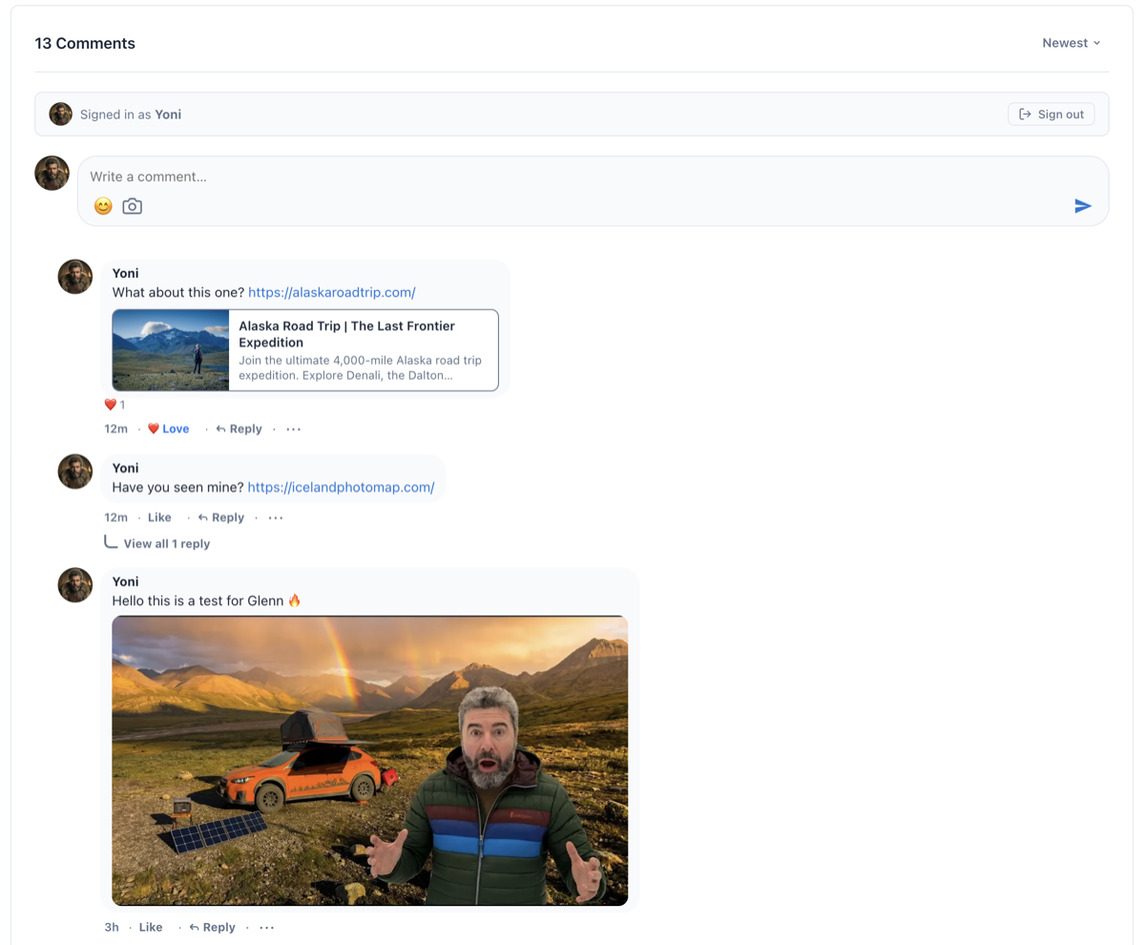
Task: Collapse the Newest chevron menu
Action: click(1097, 43)
